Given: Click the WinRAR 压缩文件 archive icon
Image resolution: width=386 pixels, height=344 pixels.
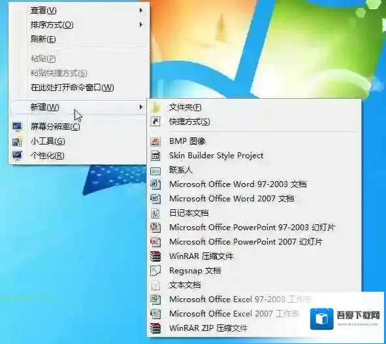Looking at the screenshot, I should coord(155,256).
